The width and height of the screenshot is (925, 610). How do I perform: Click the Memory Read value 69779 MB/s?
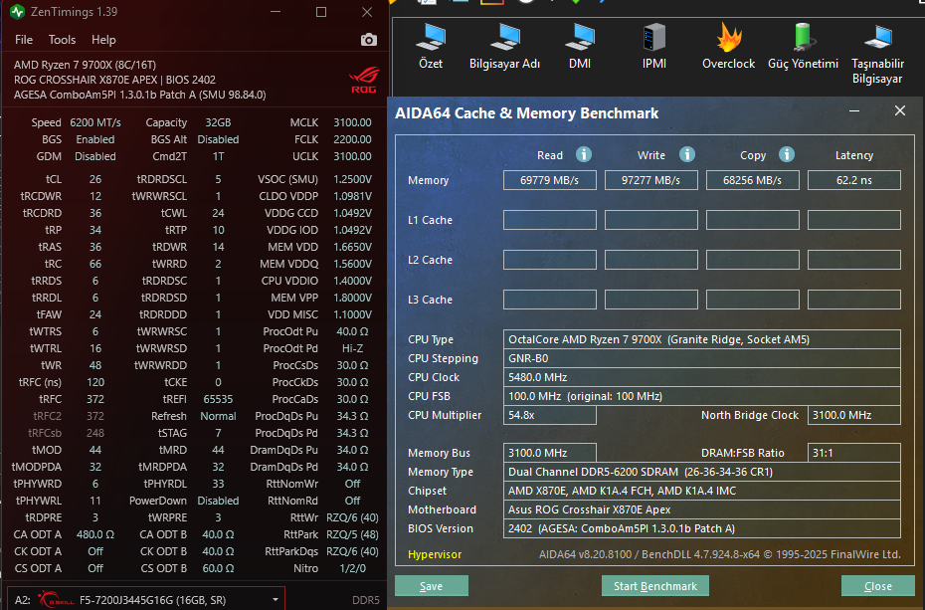click(549, 180)
